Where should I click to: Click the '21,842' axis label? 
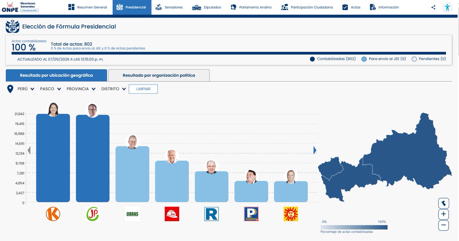tap(19, 114)
